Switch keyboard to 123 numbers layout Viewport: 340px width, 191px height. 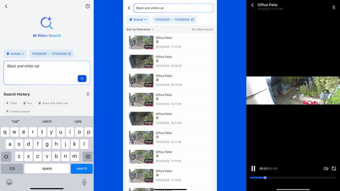point(12,169)
